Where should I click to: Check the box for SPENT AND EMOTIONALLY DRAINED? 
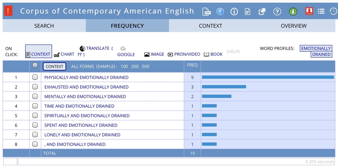(x=35, y=125)
